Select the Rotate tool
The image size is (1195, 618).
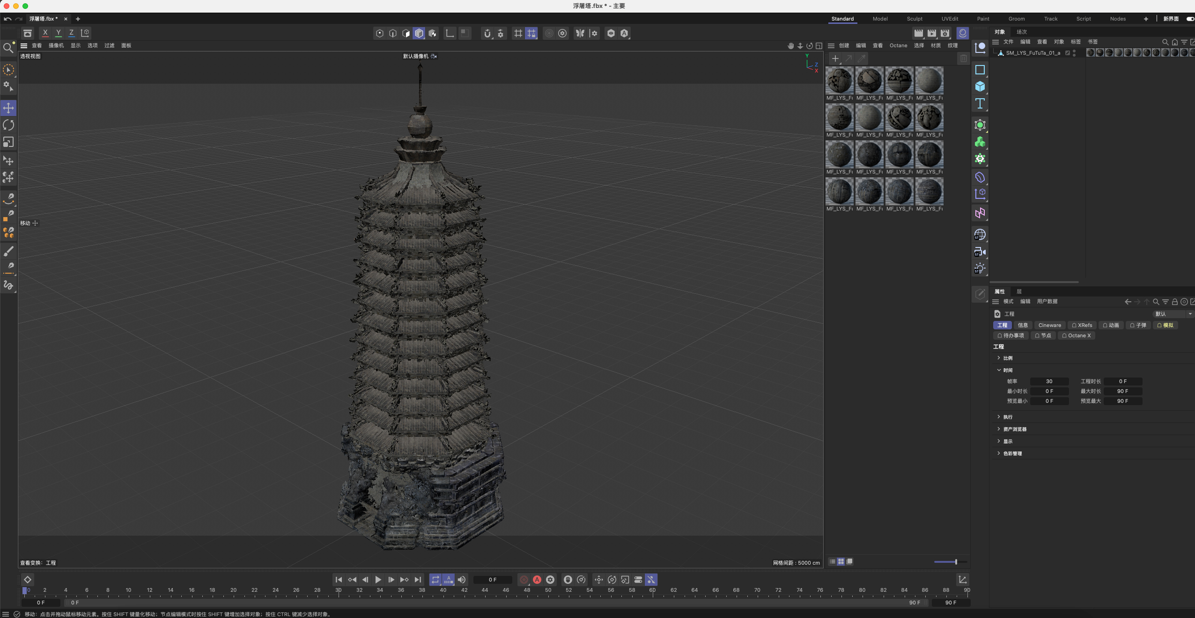[8, 125]
